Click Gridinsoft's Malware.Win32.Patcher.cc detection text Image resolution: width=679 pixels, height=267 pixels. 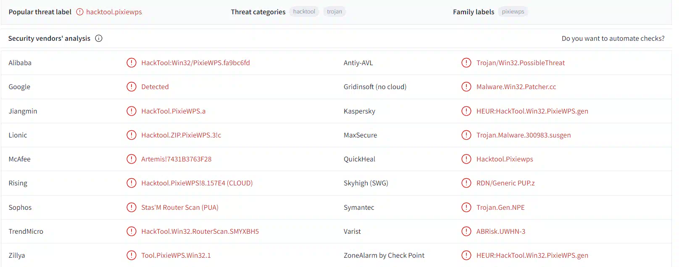(516, 87)
